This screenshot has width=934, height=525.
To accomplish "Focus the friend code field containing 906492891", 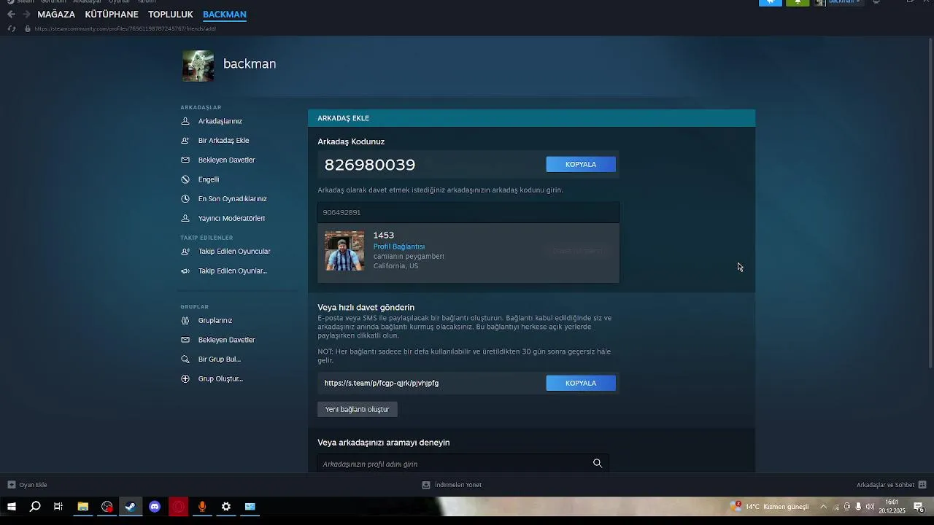I will (468, 212).
